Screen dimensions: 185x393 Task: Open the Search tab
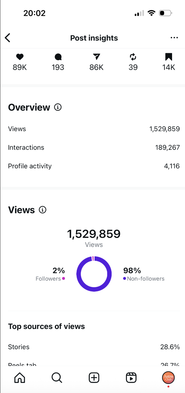click(x=57, y=378)
